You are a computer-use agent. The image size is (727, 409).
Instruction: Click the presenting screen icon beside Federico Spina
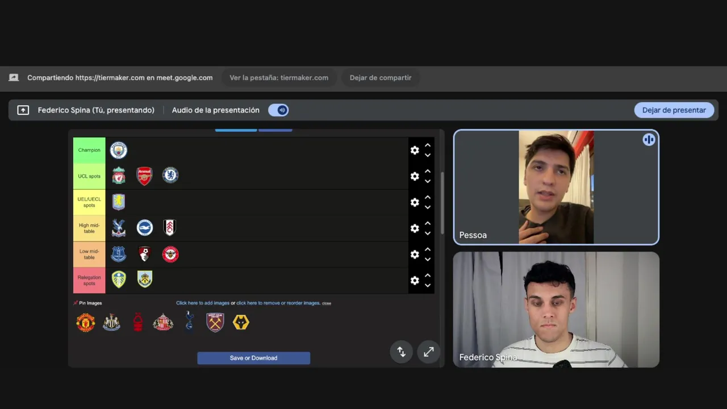pyautogui.click(x=23, y=110)
